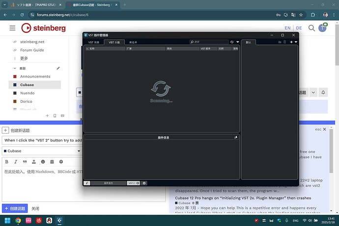The width and height of the screenshot is (339, 226).
Task: Switch forum language to DE
Action: tap(299, 28)
